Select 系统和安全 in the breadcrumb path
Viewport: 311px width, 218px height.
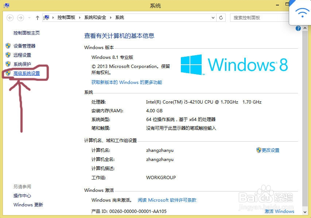pyautogui.click(x=95, y=17)
